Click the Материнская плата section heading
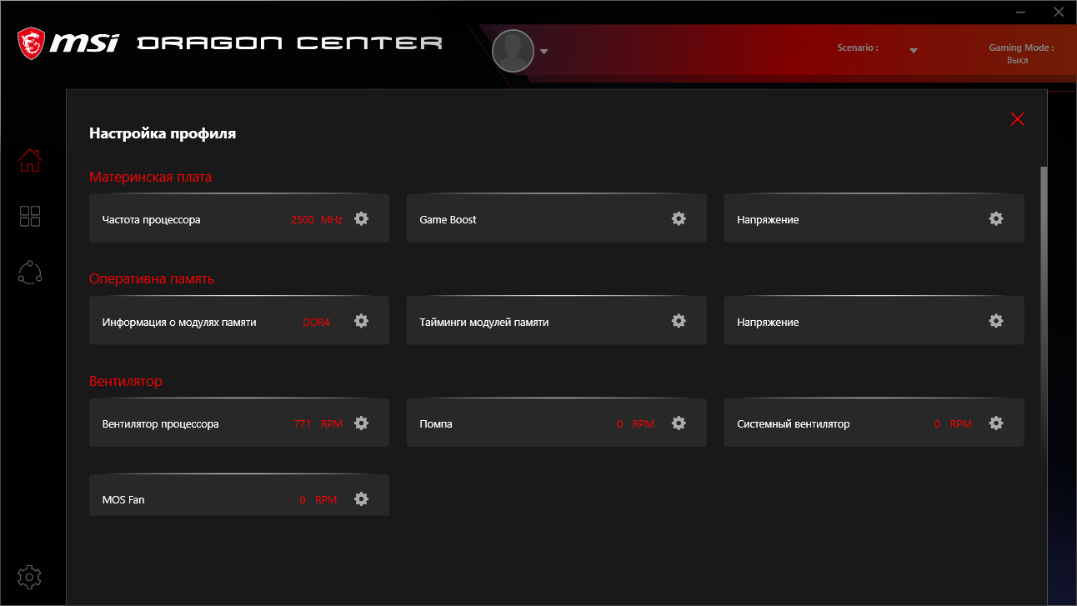This screenshot has width=1077, height=606. tap(151, 177)
